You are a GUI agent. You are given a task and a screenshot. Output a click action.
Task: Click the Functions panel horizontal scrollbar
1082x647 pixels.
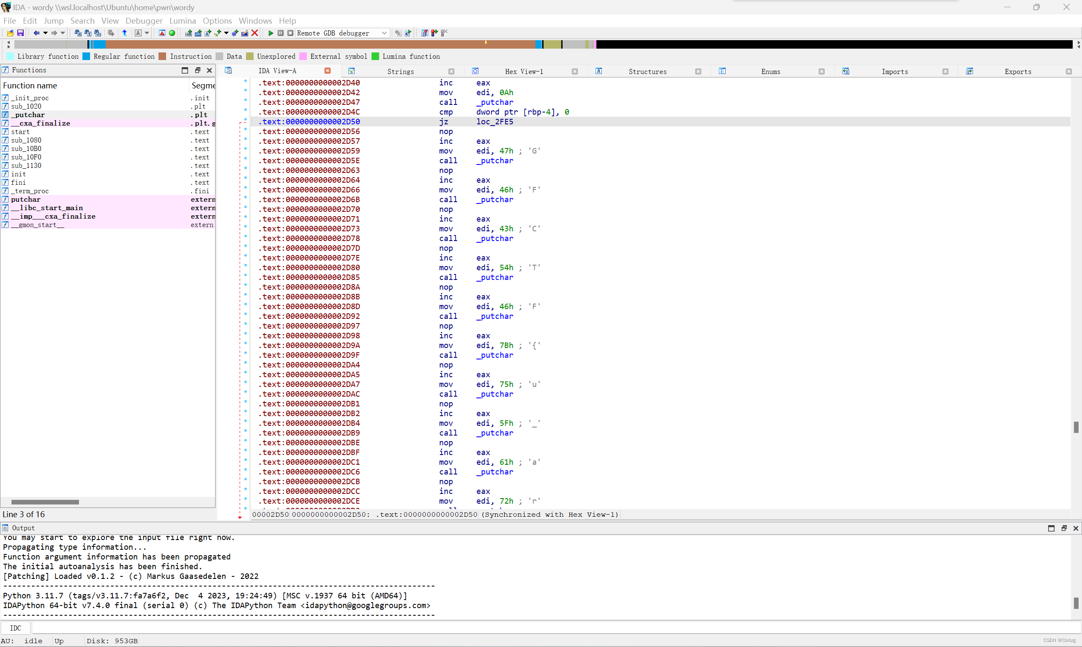pos(45,502)
